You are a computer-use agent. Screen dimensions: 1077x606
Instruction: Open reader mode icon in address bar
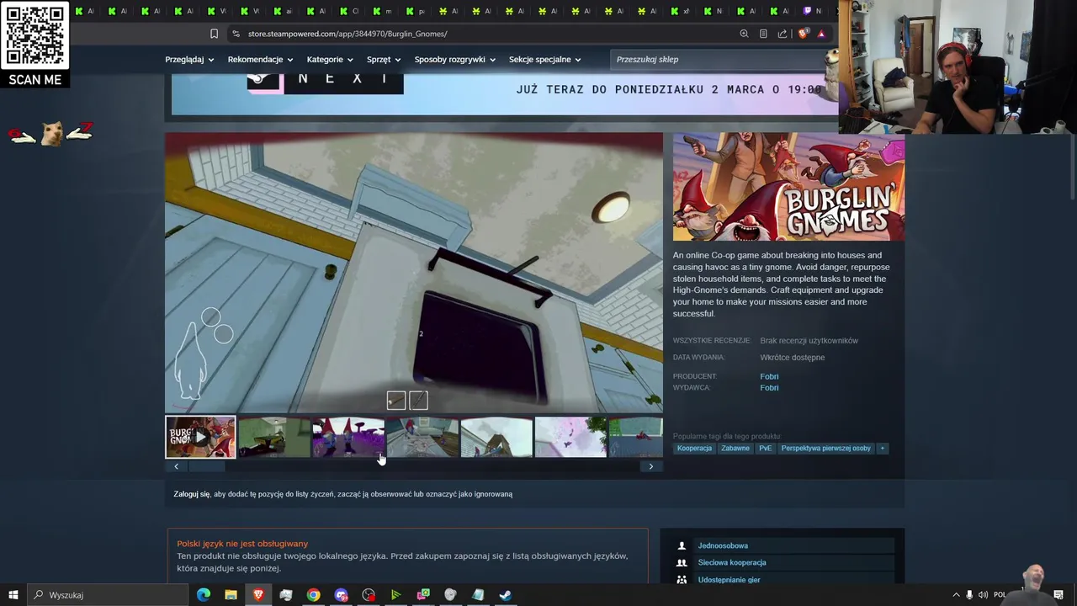[x=763, y=34]
